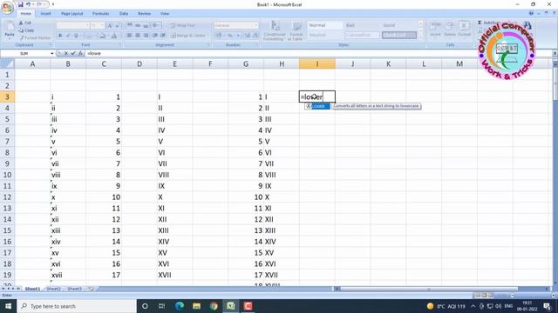558x313 pixels.
Task: Apply fill color to cell
Action: pos(103,36)
